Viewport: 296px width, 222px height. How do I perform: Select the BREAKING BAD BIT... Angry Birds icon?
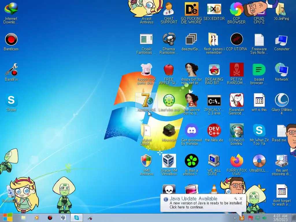coord(214,74)
